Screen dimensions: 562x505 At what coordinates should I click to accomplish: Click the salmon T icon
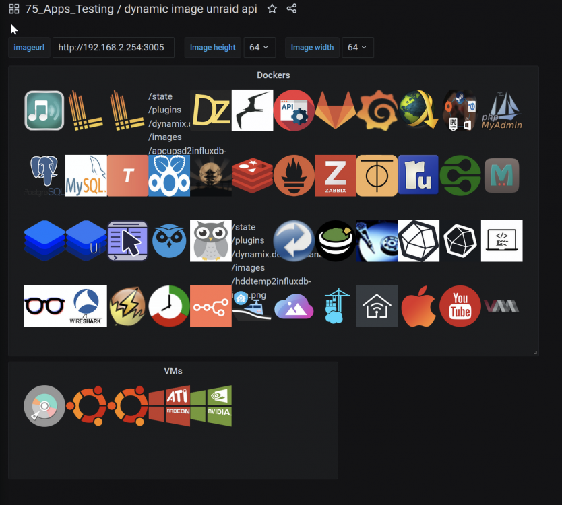(127, 176)
